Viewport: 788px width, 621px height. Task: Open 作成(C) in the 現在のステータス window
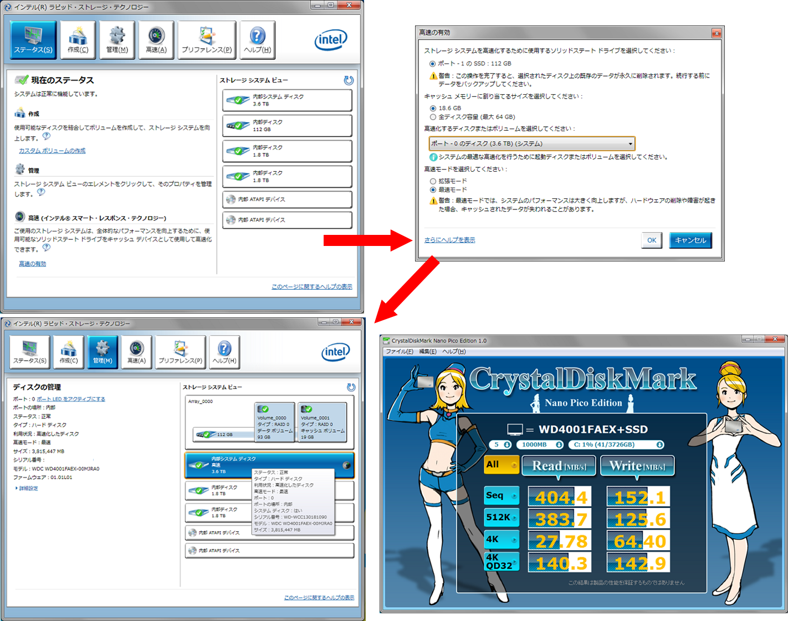point(78,40)
